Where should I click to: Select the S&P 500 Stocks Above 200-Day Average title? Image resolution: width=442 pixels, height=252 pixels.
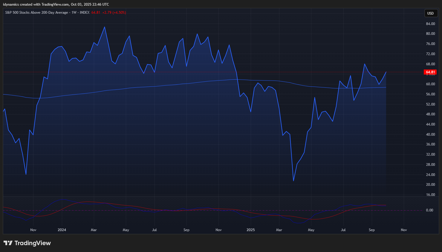coord(36,13)
